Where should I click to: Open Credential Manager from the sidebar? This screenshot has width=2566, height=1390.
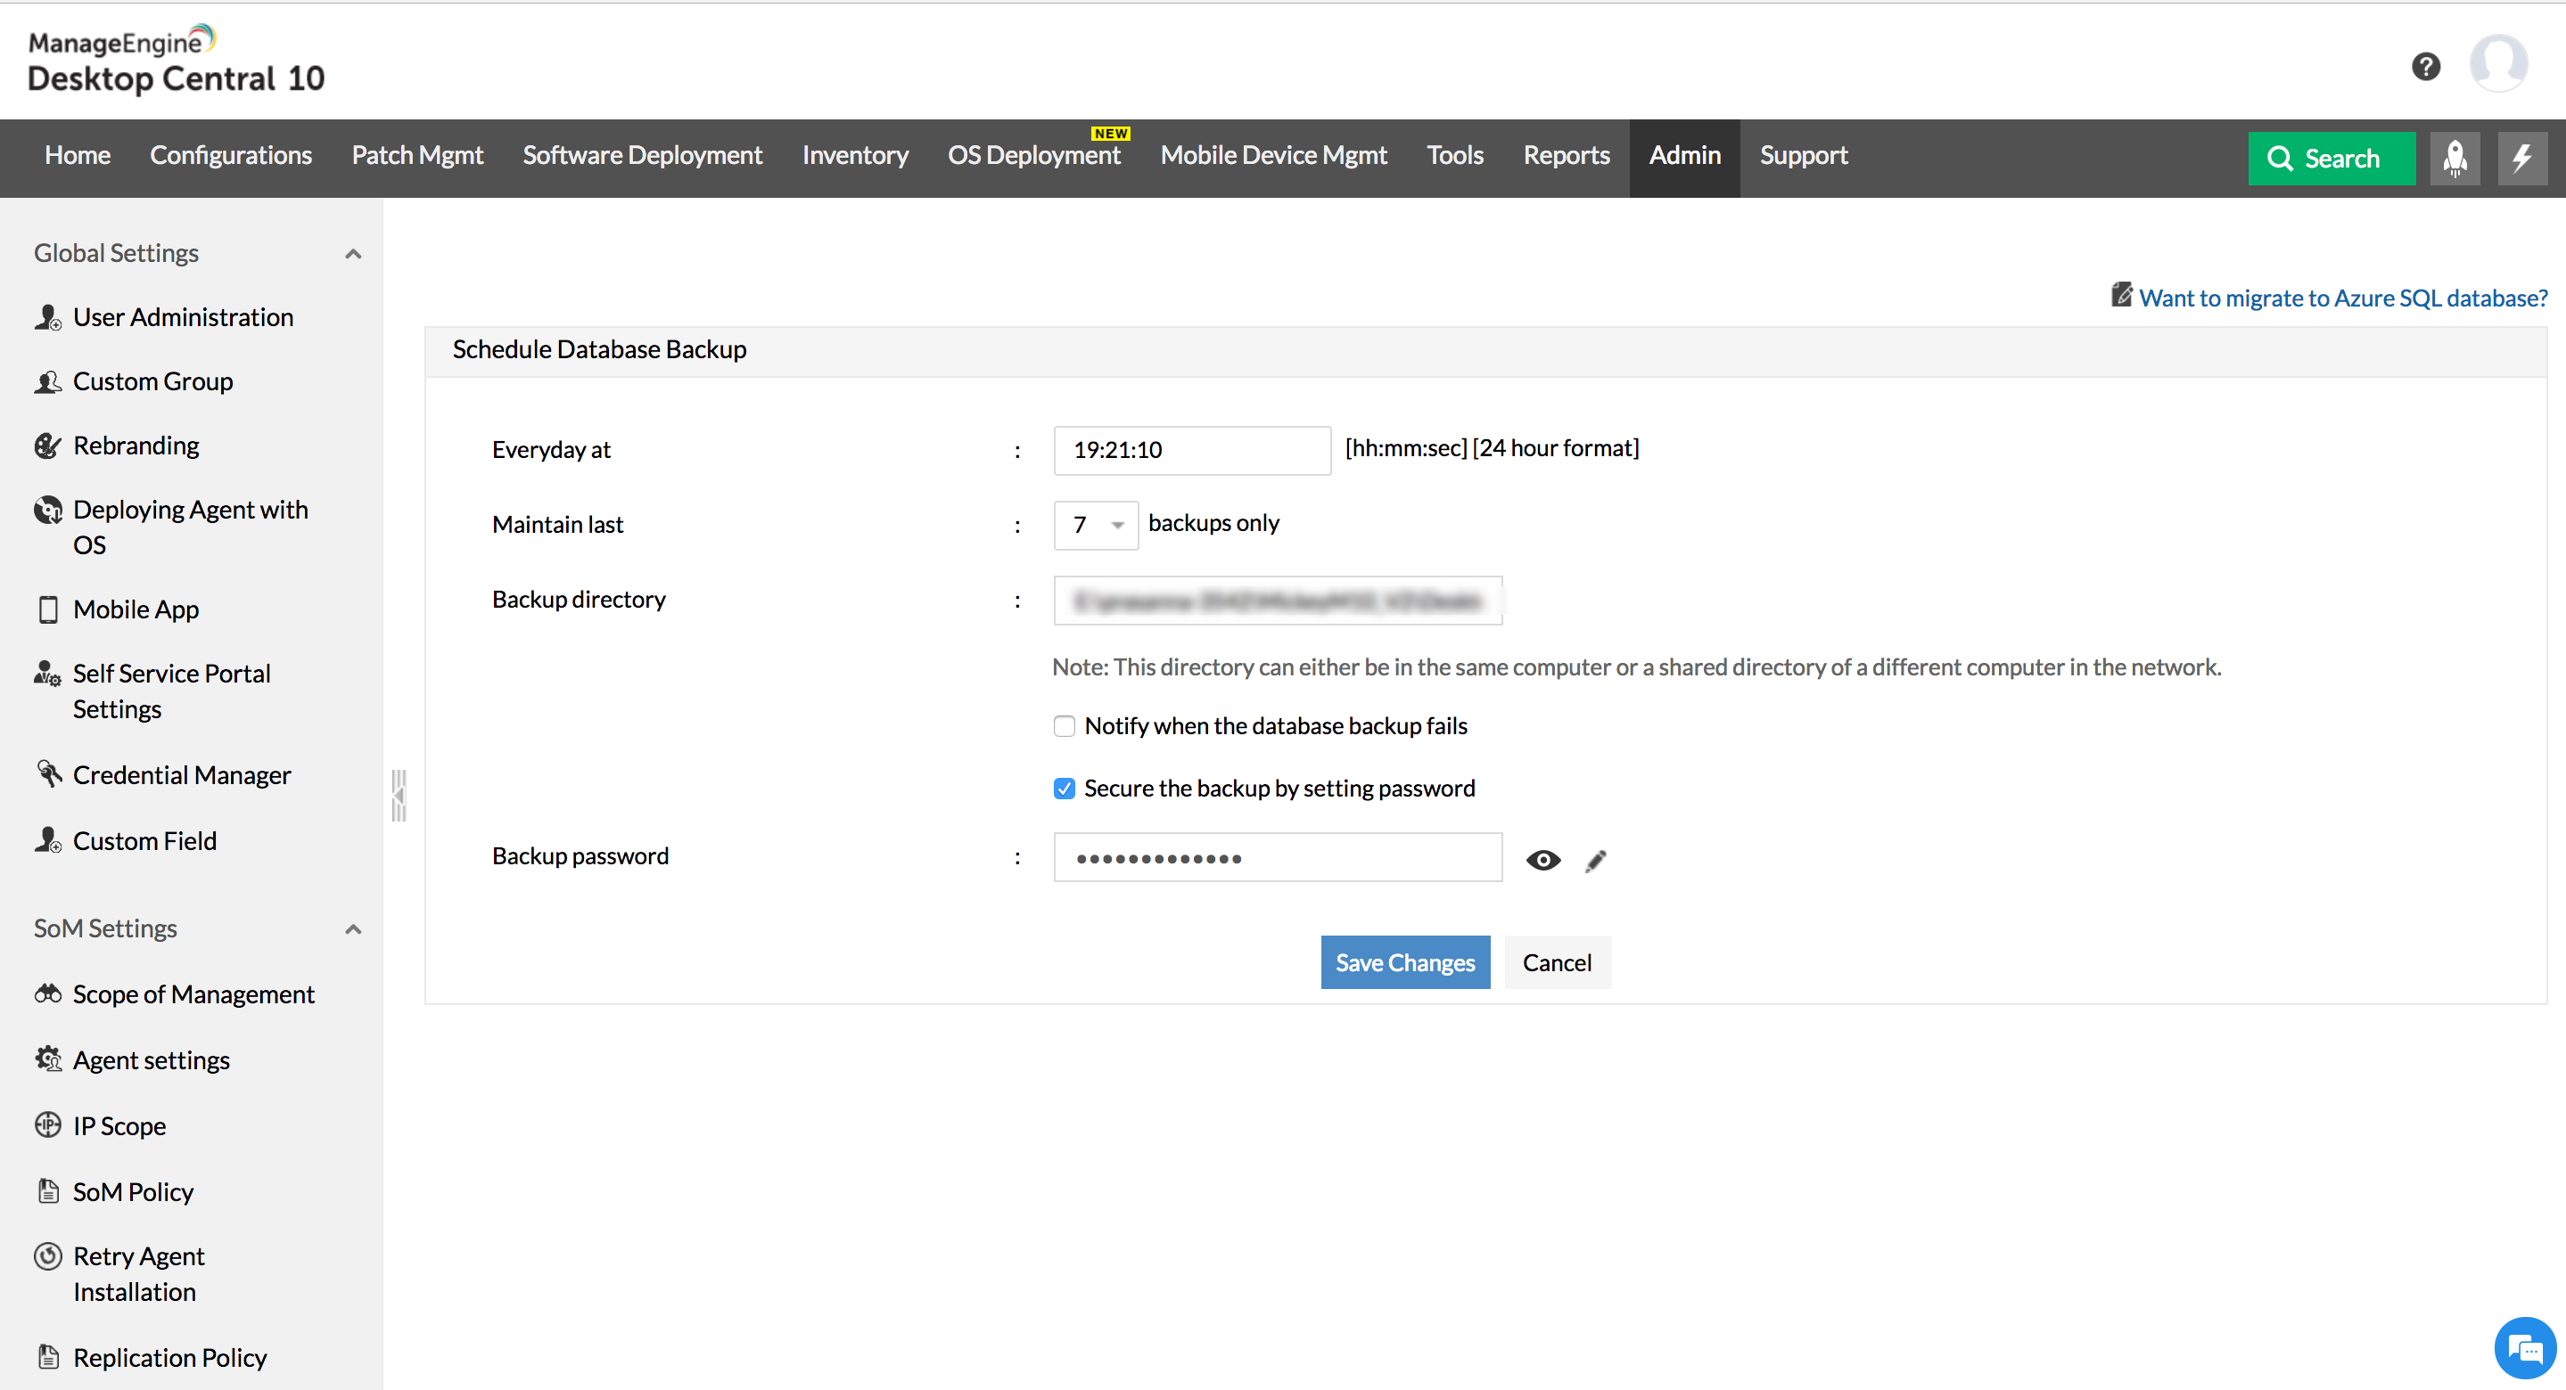pyautogui.click(x=181, y=774)
